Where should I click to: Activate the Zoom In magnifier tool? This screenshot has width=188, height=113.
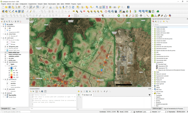[x=31, y=7]
